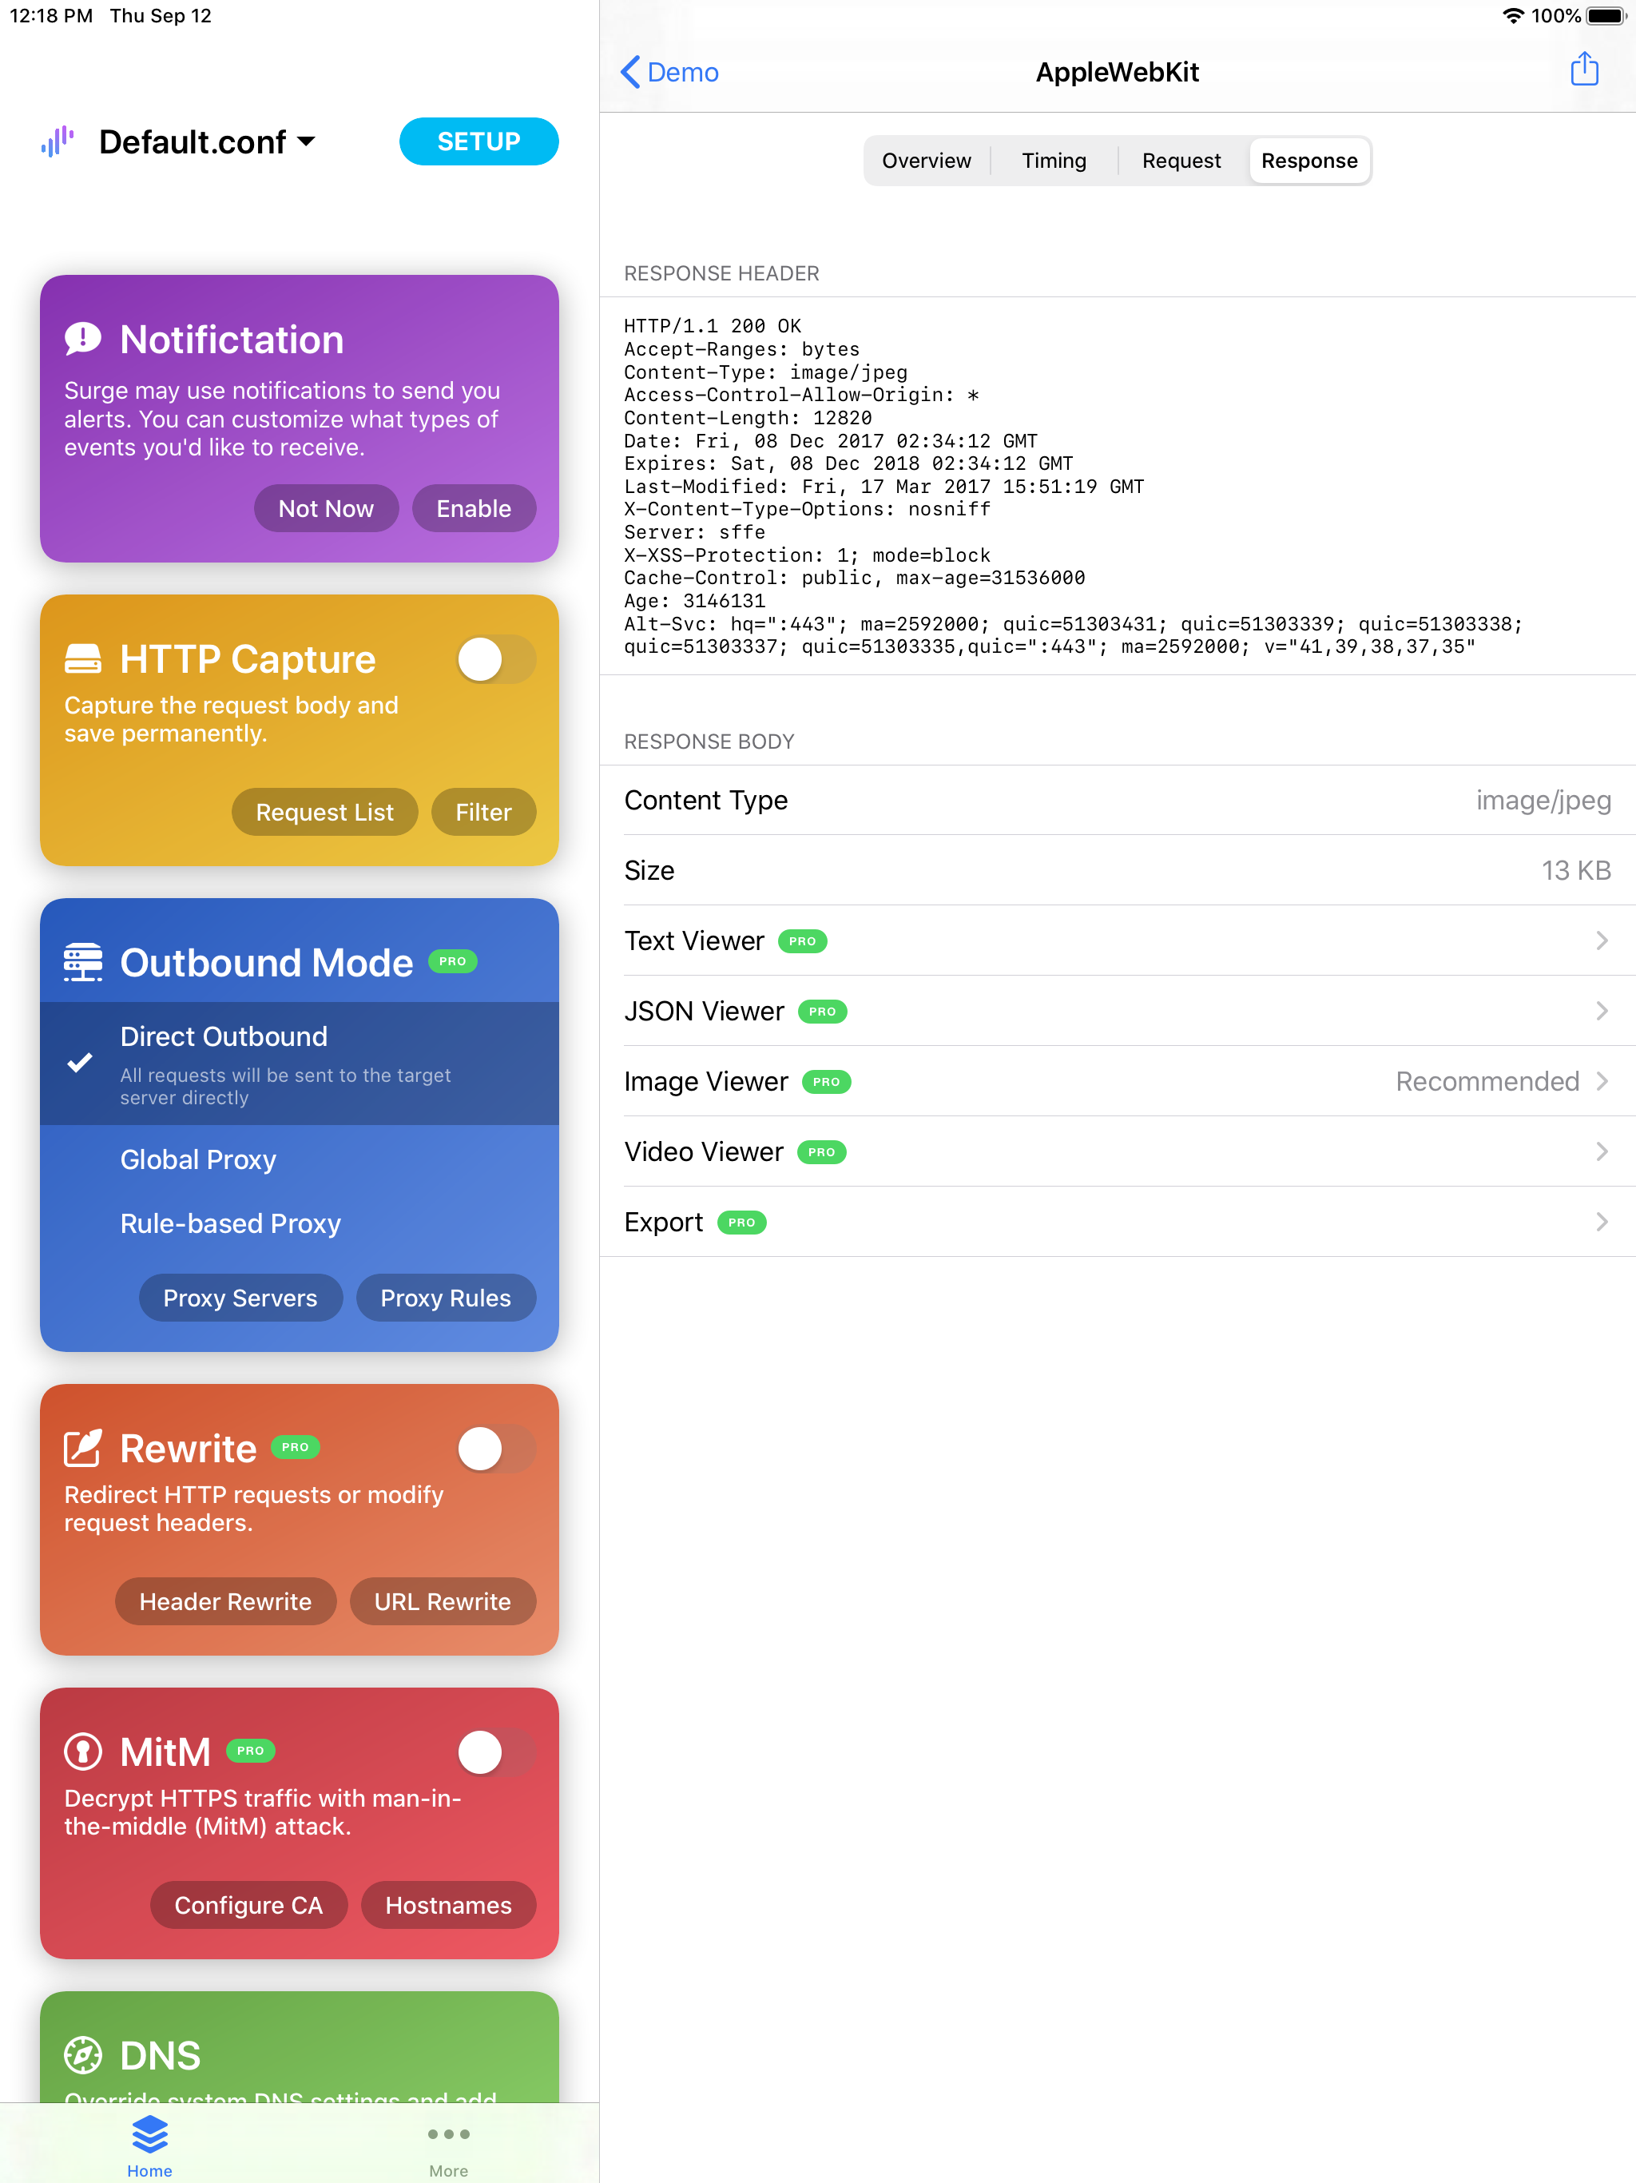Tap the HTTP Capture card icon
The width and height of the screenshot is (1636, 2183).
[84, 658]
